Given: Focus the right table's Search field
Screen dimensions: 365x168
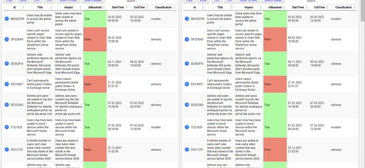Looking at the screenshot, I should (x=337, y=2).
